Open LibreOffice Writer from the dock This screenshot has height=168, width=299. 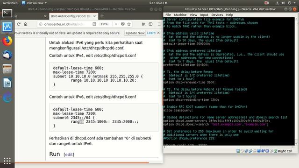7,83
